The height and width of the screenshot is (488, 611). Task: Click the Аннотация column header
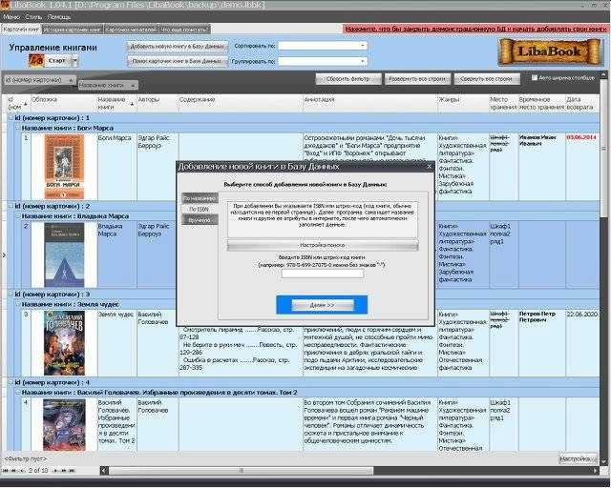coord(370,104)
